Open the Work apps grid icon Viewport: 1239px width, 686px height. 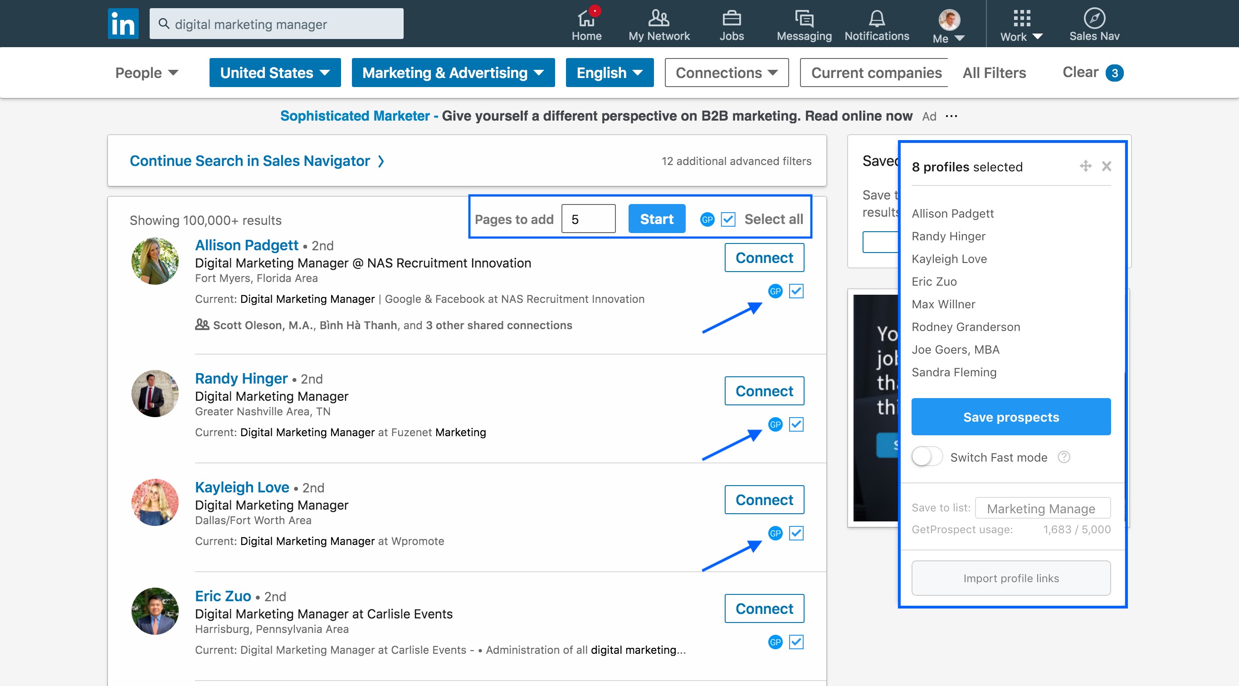point(1022,18)
